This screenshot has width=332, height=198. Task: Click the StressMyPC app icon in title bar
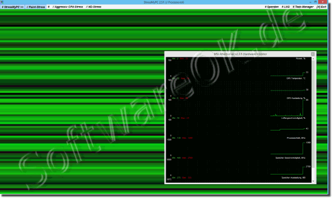click(x=2, y=2)
